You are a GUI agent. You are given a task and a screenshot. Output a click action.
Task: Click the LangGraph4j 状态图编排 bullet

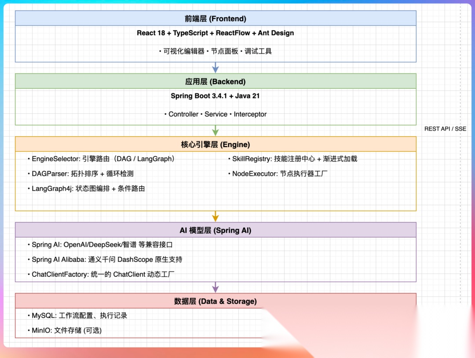click(86, 188)
